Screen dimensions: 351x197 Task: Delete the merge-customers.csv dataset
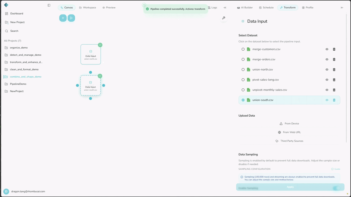click(334, 49)
